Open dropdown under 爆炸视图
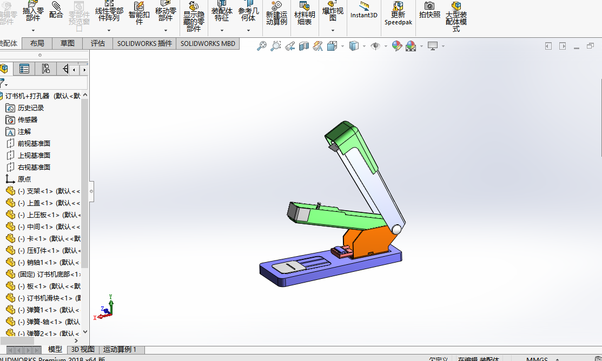 (x=333, y=30)
